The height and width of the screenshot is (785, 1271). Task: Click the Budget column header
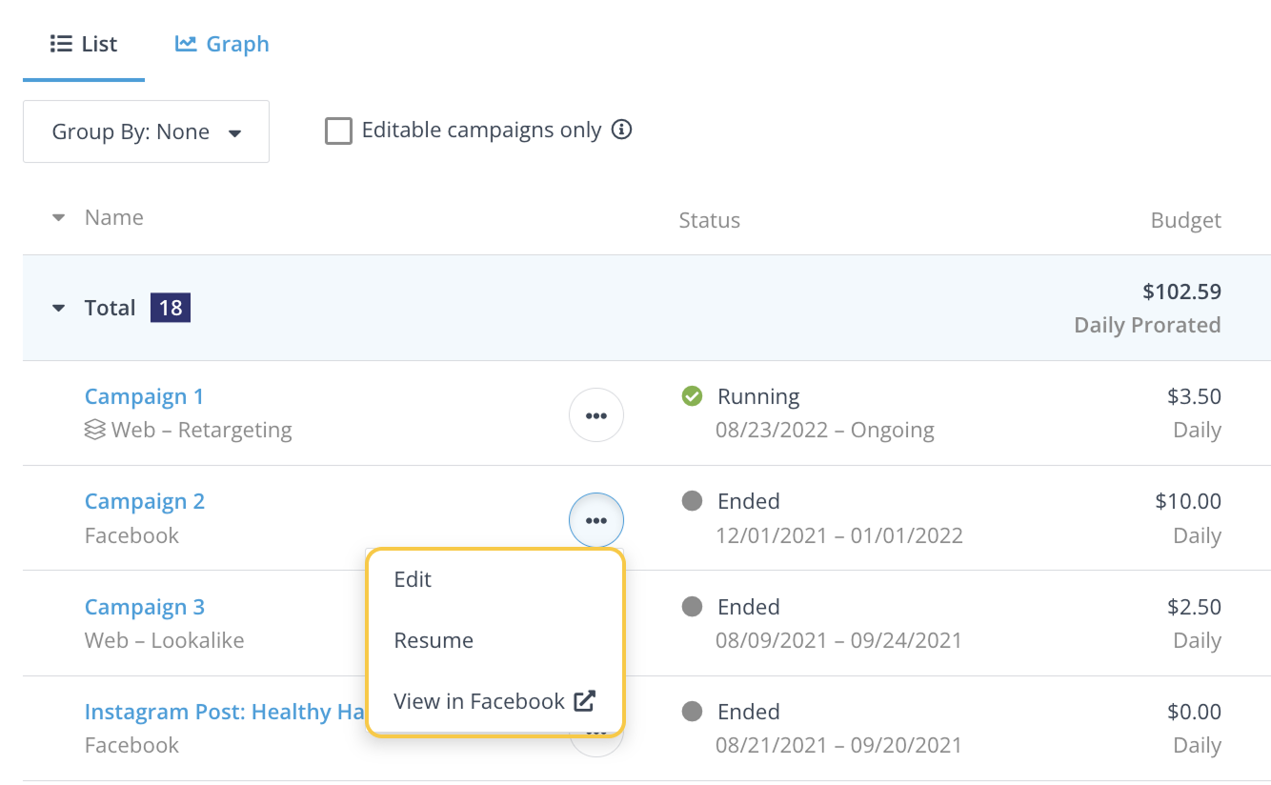[1185, 220]
